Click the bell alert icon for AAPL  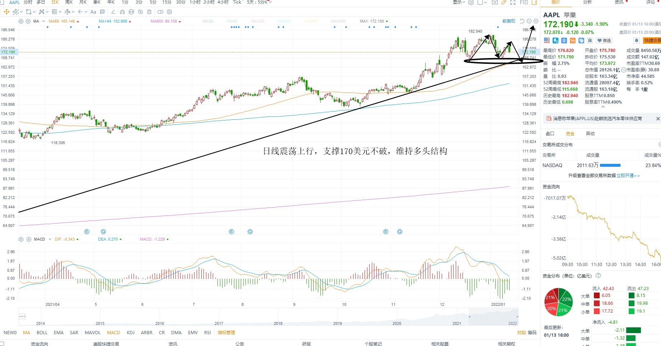click(x=636, y=41)
